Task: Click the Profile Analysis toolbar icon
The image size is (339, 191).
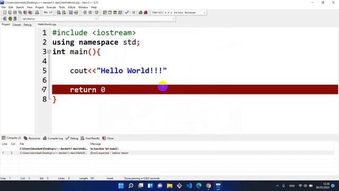Action: tap(140, 13)
